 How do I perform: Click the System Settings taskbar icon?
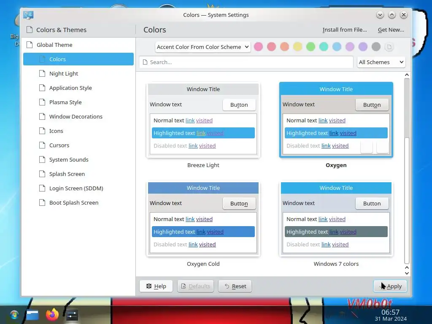pos(72,315)
